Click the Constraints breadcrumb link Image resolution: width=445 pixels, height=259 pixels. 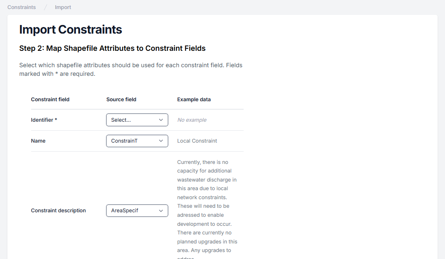click(21, 7)
